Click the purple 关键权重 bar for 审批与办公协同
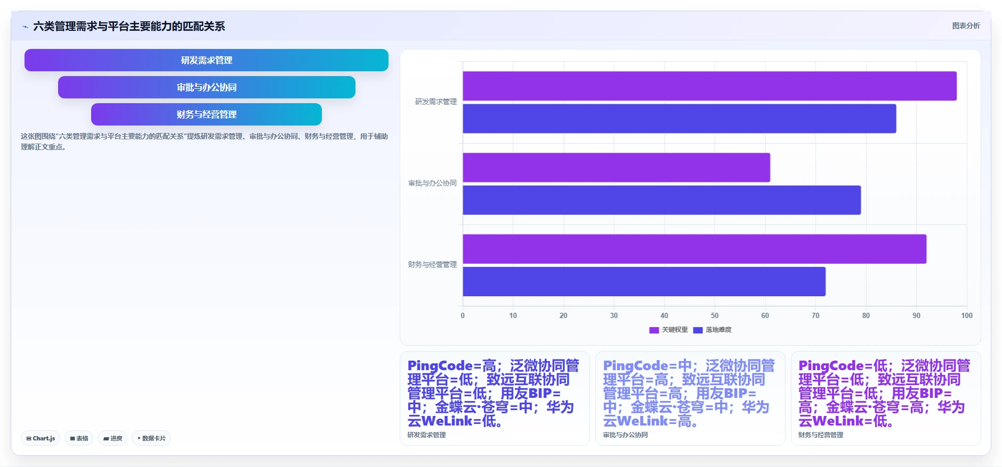Screen dimensions: 1002x467 [x=616, y=168]
